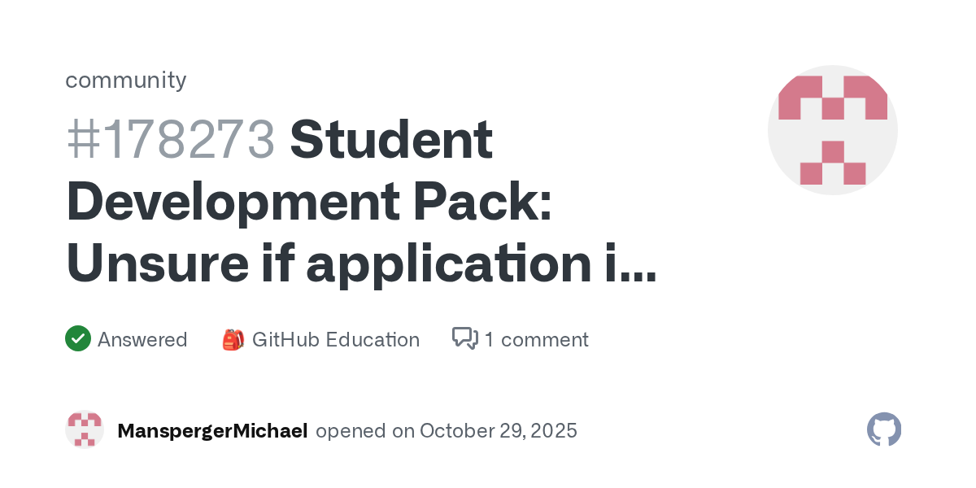
Task: Open the GitHub Education category
Action: (335, 339)
